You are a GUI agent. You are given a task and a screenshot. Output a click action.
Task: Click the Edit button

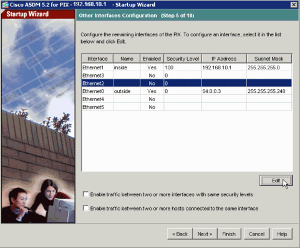276,181
